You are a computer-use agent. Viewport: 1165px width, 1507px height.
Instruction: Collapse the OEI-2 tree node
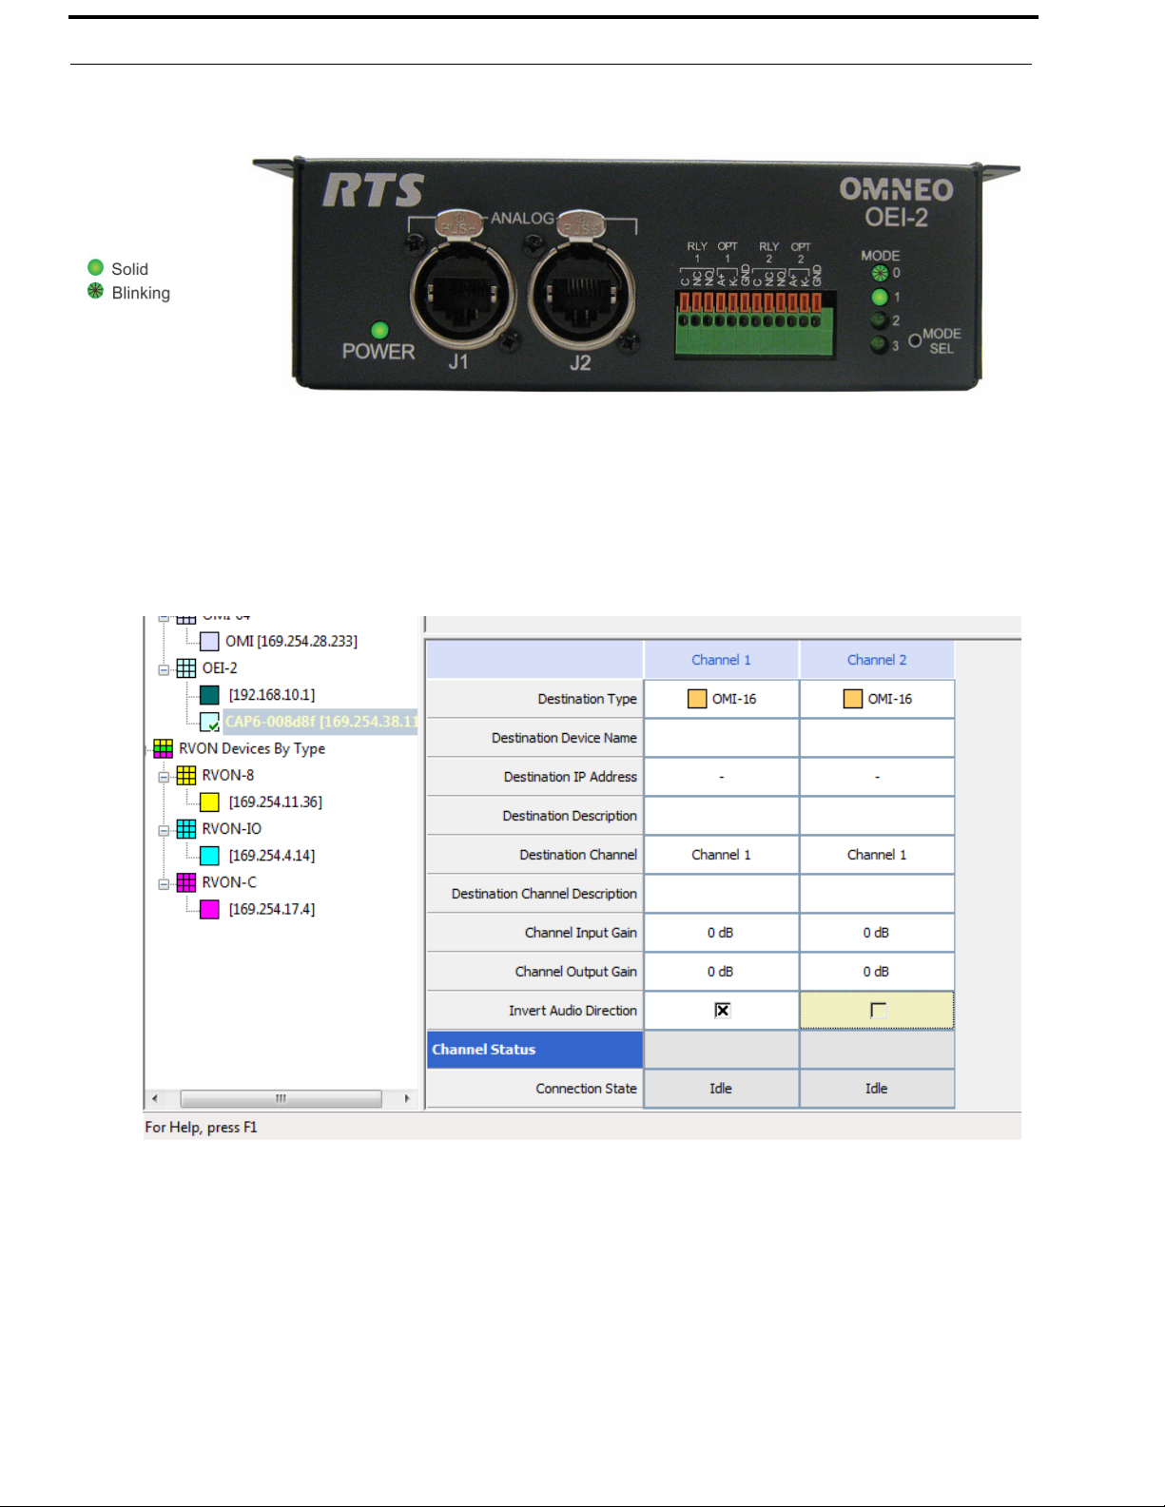click(x=164, y=669)
